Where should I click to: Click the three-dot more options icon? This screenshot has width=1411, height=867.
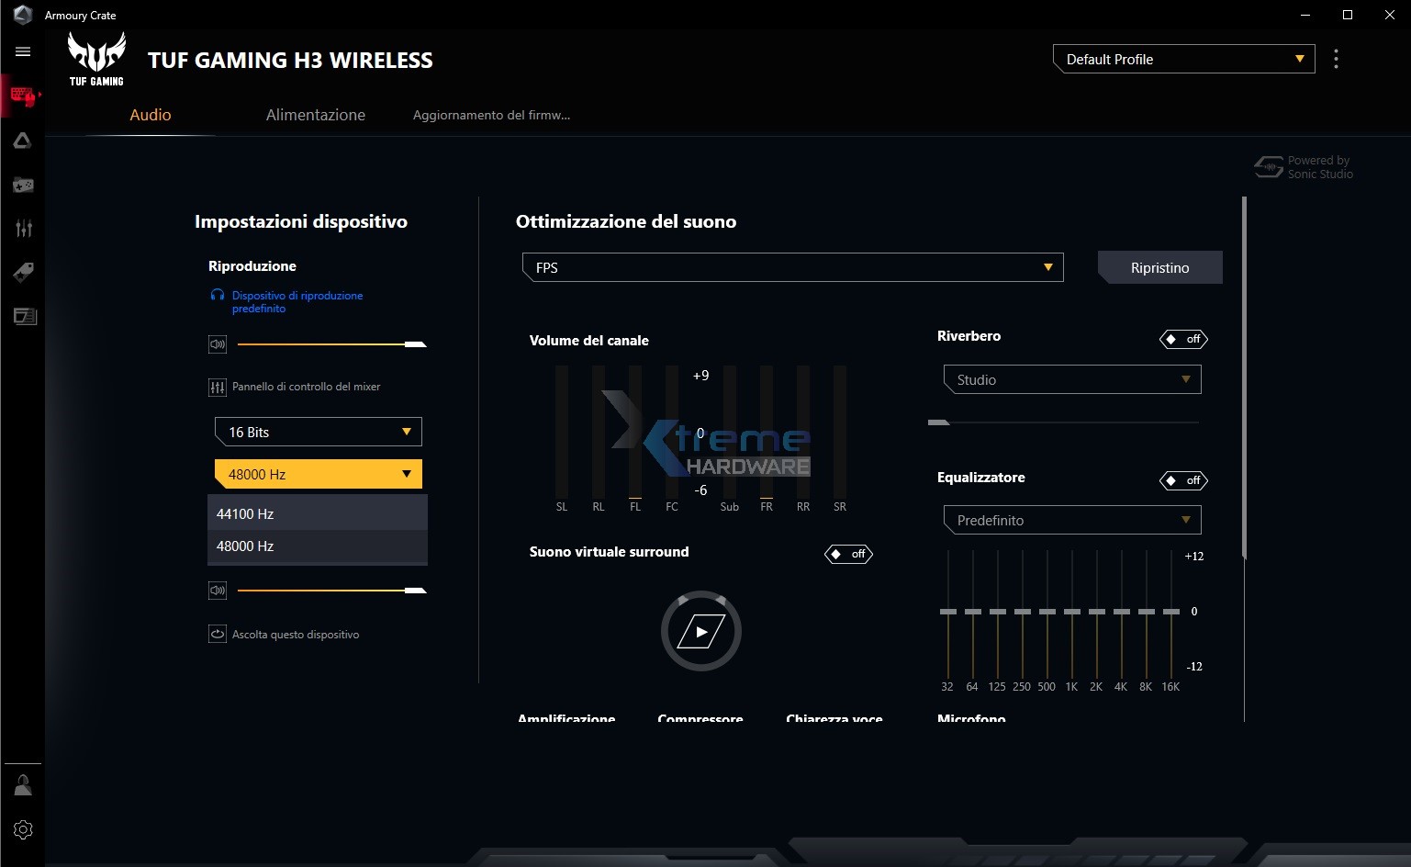(1336, 59)
